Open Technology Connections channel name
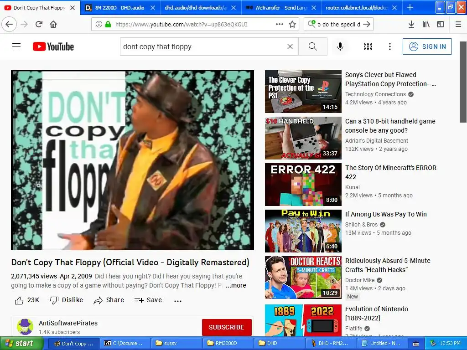This screenshot has height=350, width=467. (376, 94)
